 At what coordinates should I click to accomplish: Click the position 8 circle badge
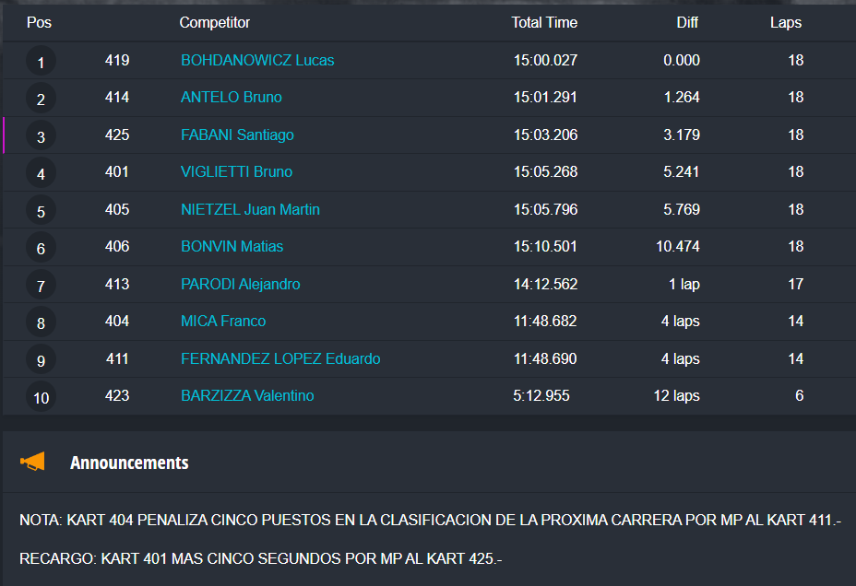tap(41, 323)
